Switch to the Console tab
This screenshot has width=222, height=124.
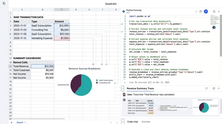[146, 122]
